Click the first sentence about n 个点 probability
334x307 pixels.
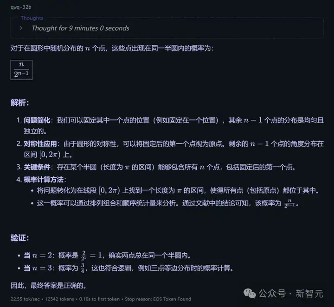(x=112, y=48)
